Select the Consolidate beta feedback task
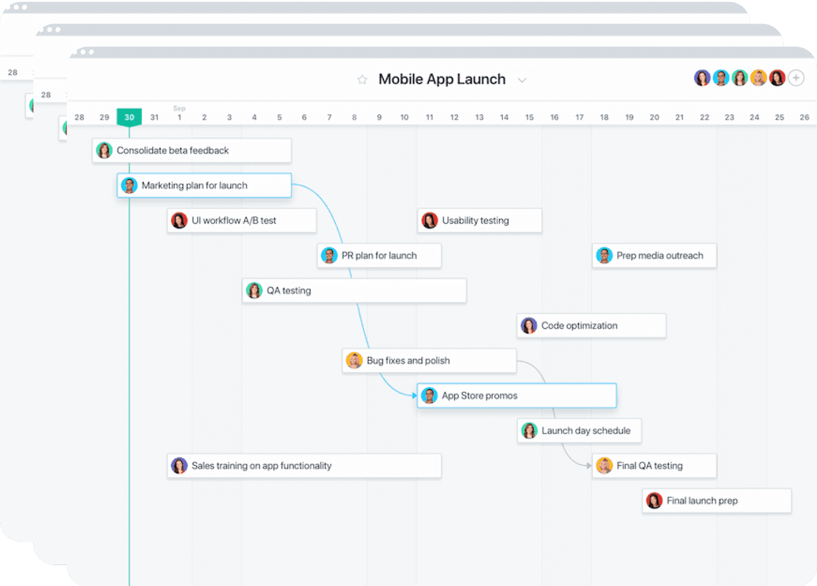The image size is (817, 586). click(190, 150)
